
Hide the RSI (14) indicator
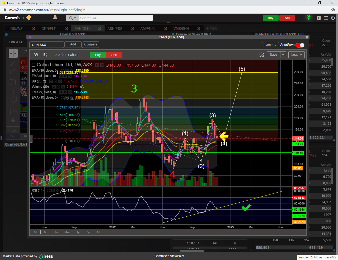click(x=49, y=191)
